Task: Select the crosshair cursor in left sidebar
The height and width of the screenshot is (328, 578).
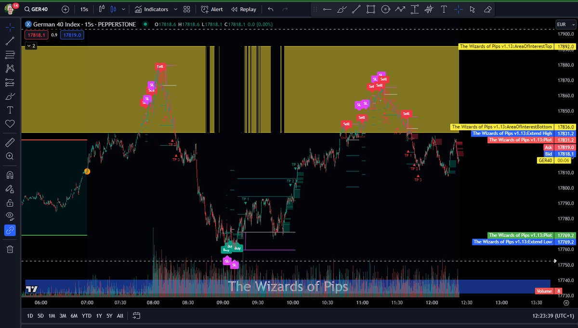Action: pyautogui.click(x=10, y=27)
